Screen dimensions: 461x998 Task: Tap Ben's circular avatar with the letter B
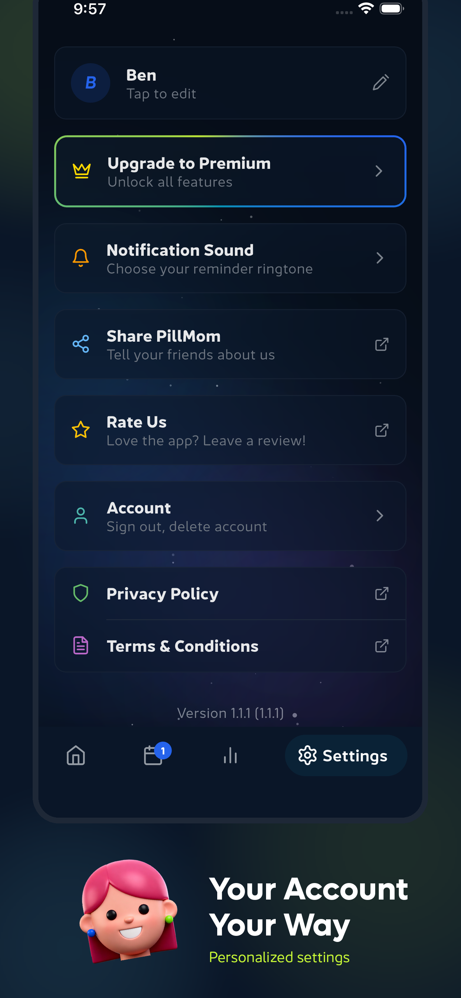coord(90,83)
